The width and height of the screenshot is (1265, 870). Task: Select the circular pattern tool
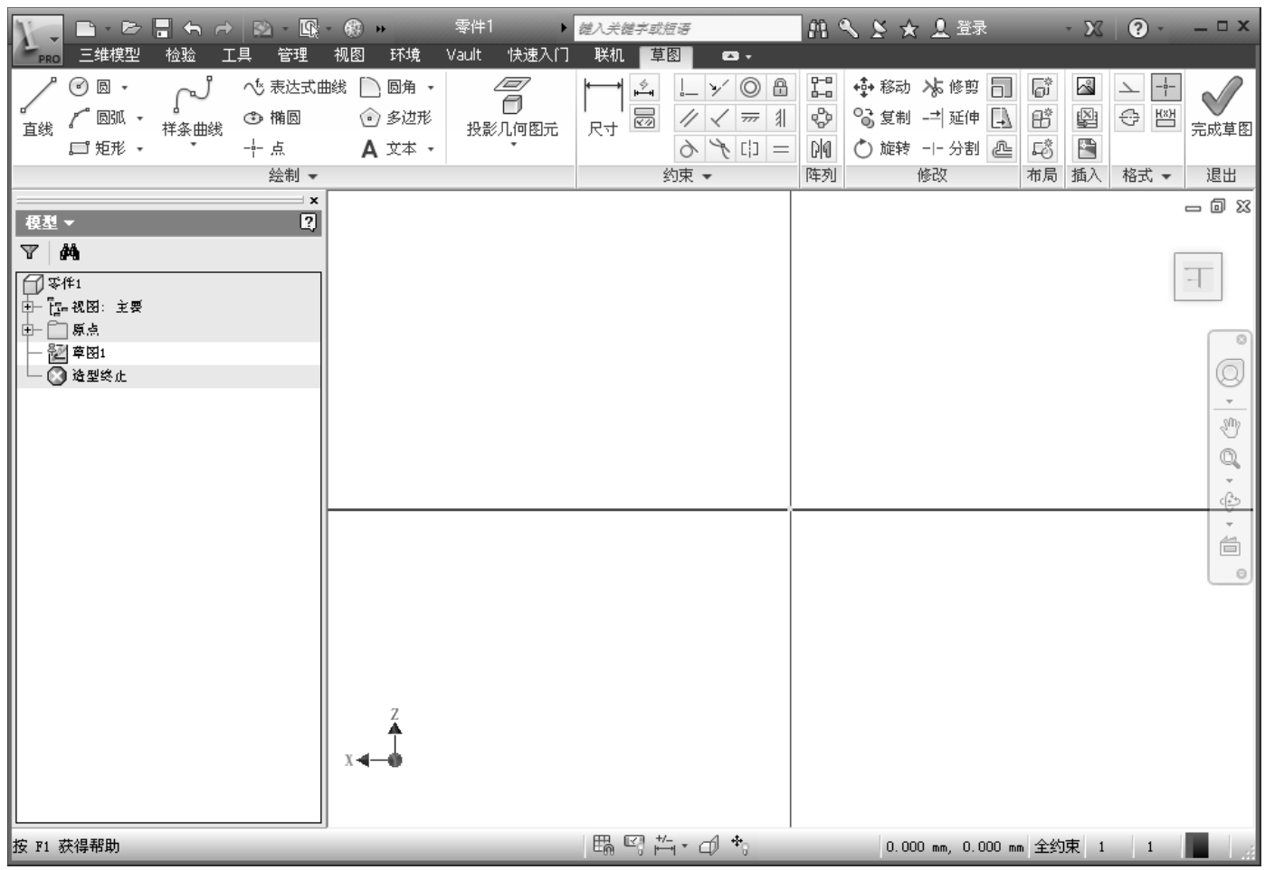(x=822, y=118)
